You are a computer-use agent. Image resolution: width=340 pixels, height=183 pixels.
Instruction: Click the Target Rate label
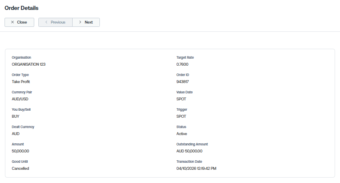pos(185,57)
